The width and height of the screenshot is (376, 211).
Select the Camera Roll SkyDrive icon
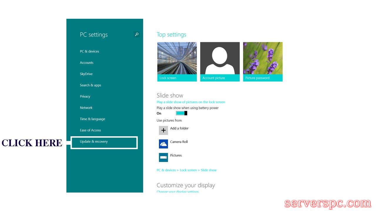point(163,144)
